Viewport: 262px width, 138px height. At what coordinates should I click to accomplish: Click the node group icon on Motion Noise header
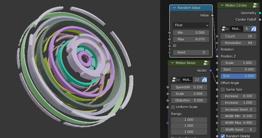pos(206,63)
